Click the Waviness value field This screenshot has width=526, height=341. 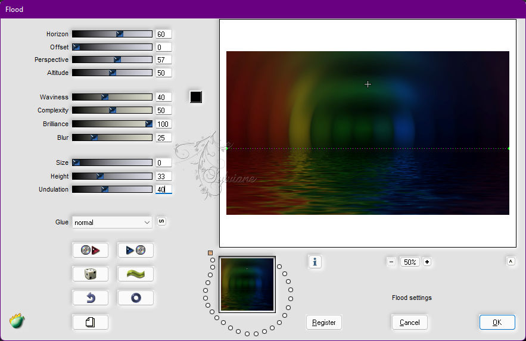164,97
